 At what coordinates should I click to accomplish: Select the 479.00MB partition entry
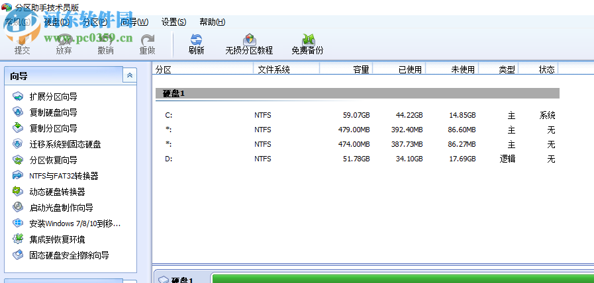pos(357,130)
